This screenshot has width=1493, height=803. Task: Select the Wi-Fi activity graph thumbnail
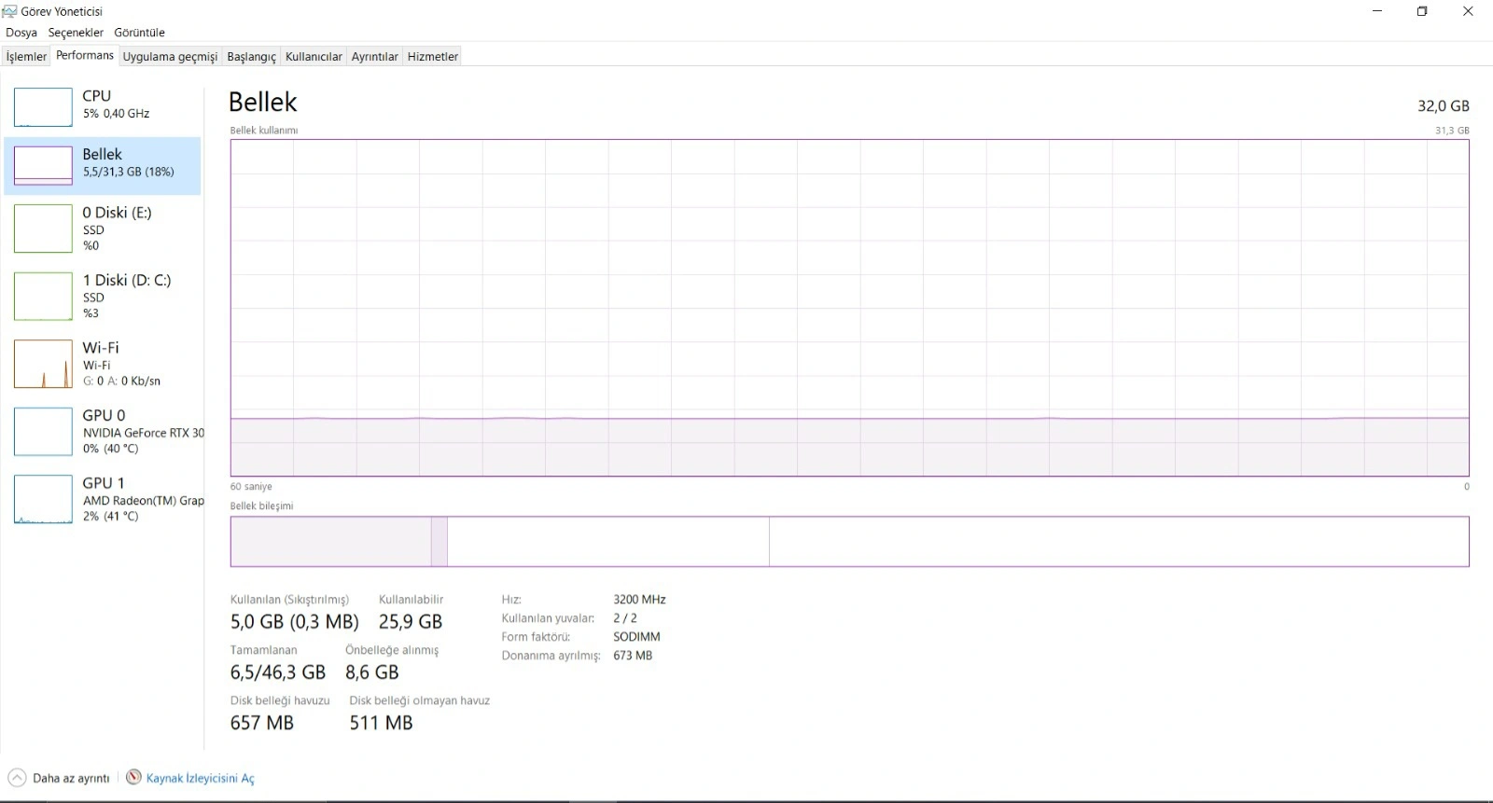tap(43, 364)
